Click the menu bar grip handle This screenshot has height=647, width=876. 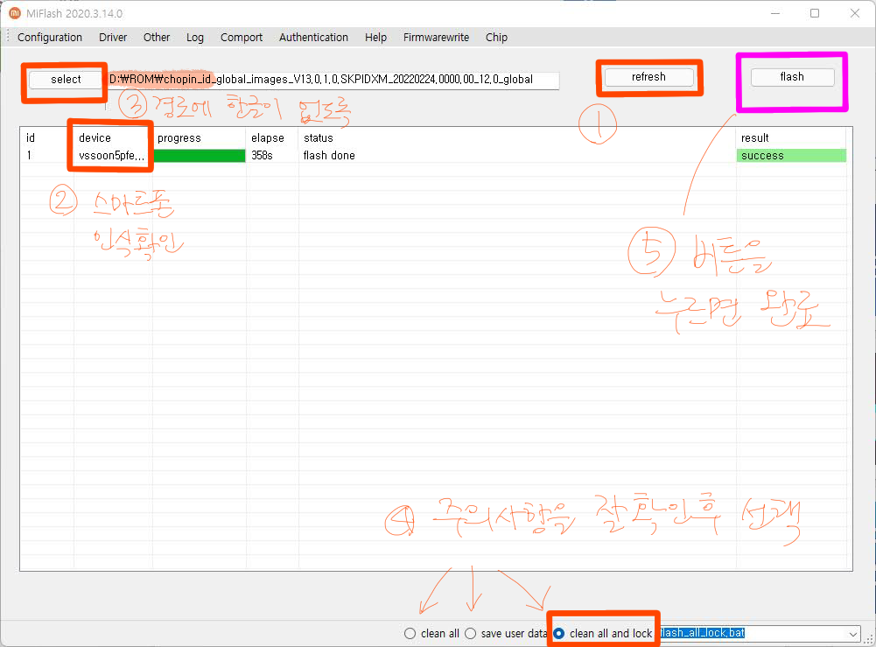[8, 38]
